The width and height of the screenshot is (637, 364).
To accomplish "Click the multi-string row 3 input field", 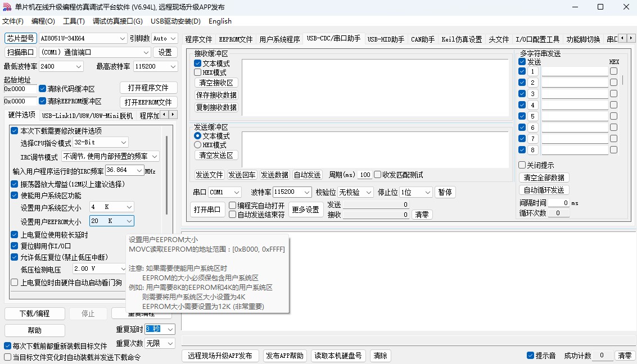I will click(575, 94).
